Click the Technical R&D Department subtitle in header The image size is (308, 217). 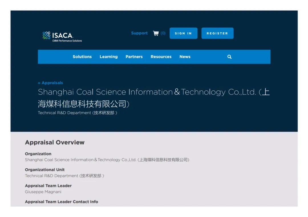pyautogui.click(x=77, y=113)
